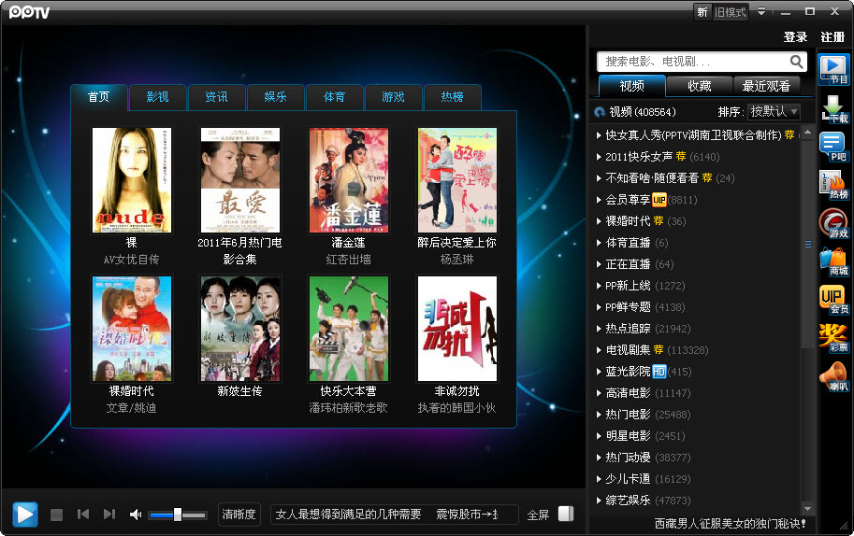Image resolution: width=854 pixels, height=536 pixels.
Task: Switch to the 视频 tab
Action: [x=631, y=86]
